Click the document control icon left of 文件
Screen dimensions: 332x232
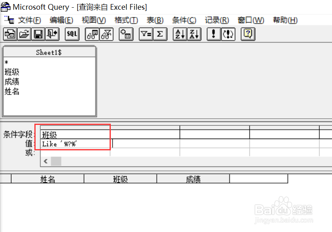9,20
